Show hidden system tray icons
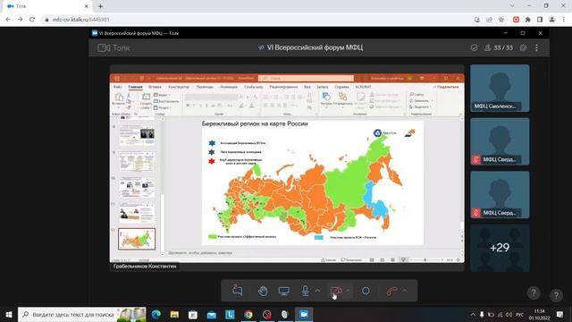 (x=473, y=314)
